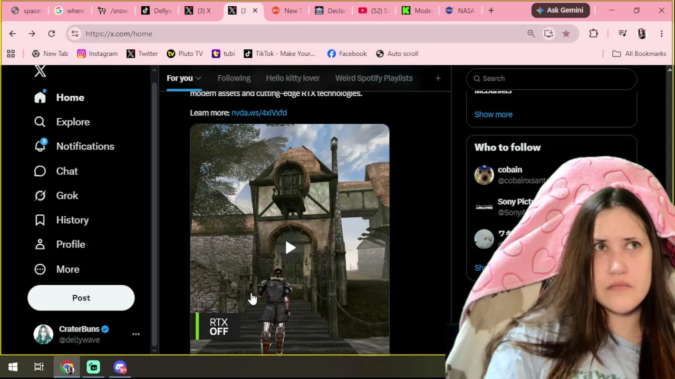Click the X search field
This screenshot has height=379, width=675.
(552, 78)
